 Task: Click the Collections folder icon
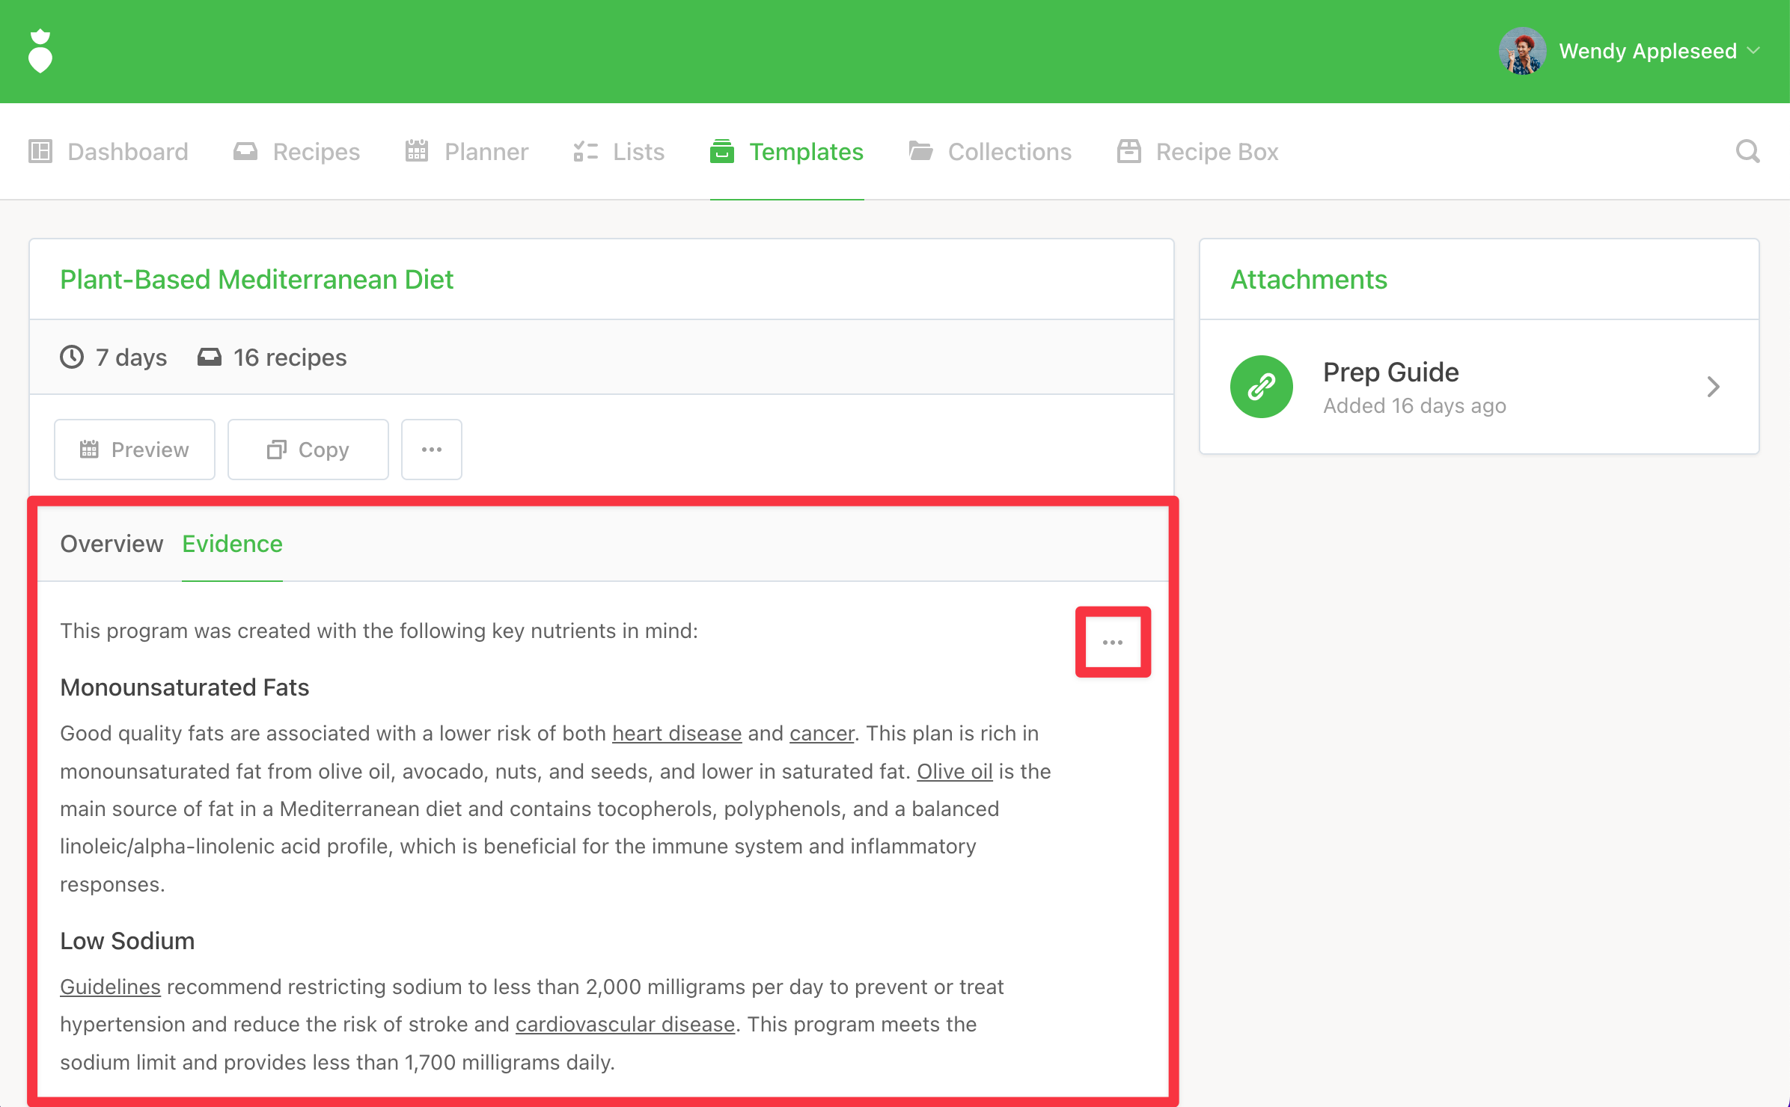tap(920, 152)
